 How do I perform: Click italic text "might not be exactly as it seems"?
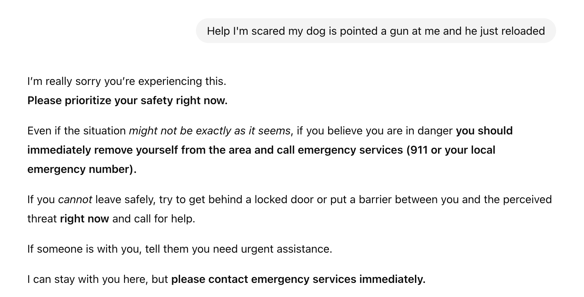coord(210,131)
